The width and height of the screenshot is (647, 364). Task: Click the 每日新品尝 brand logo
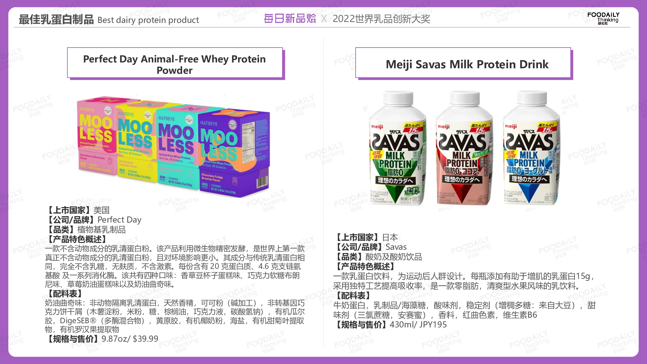pyautogui.click(x=290, y=19)
